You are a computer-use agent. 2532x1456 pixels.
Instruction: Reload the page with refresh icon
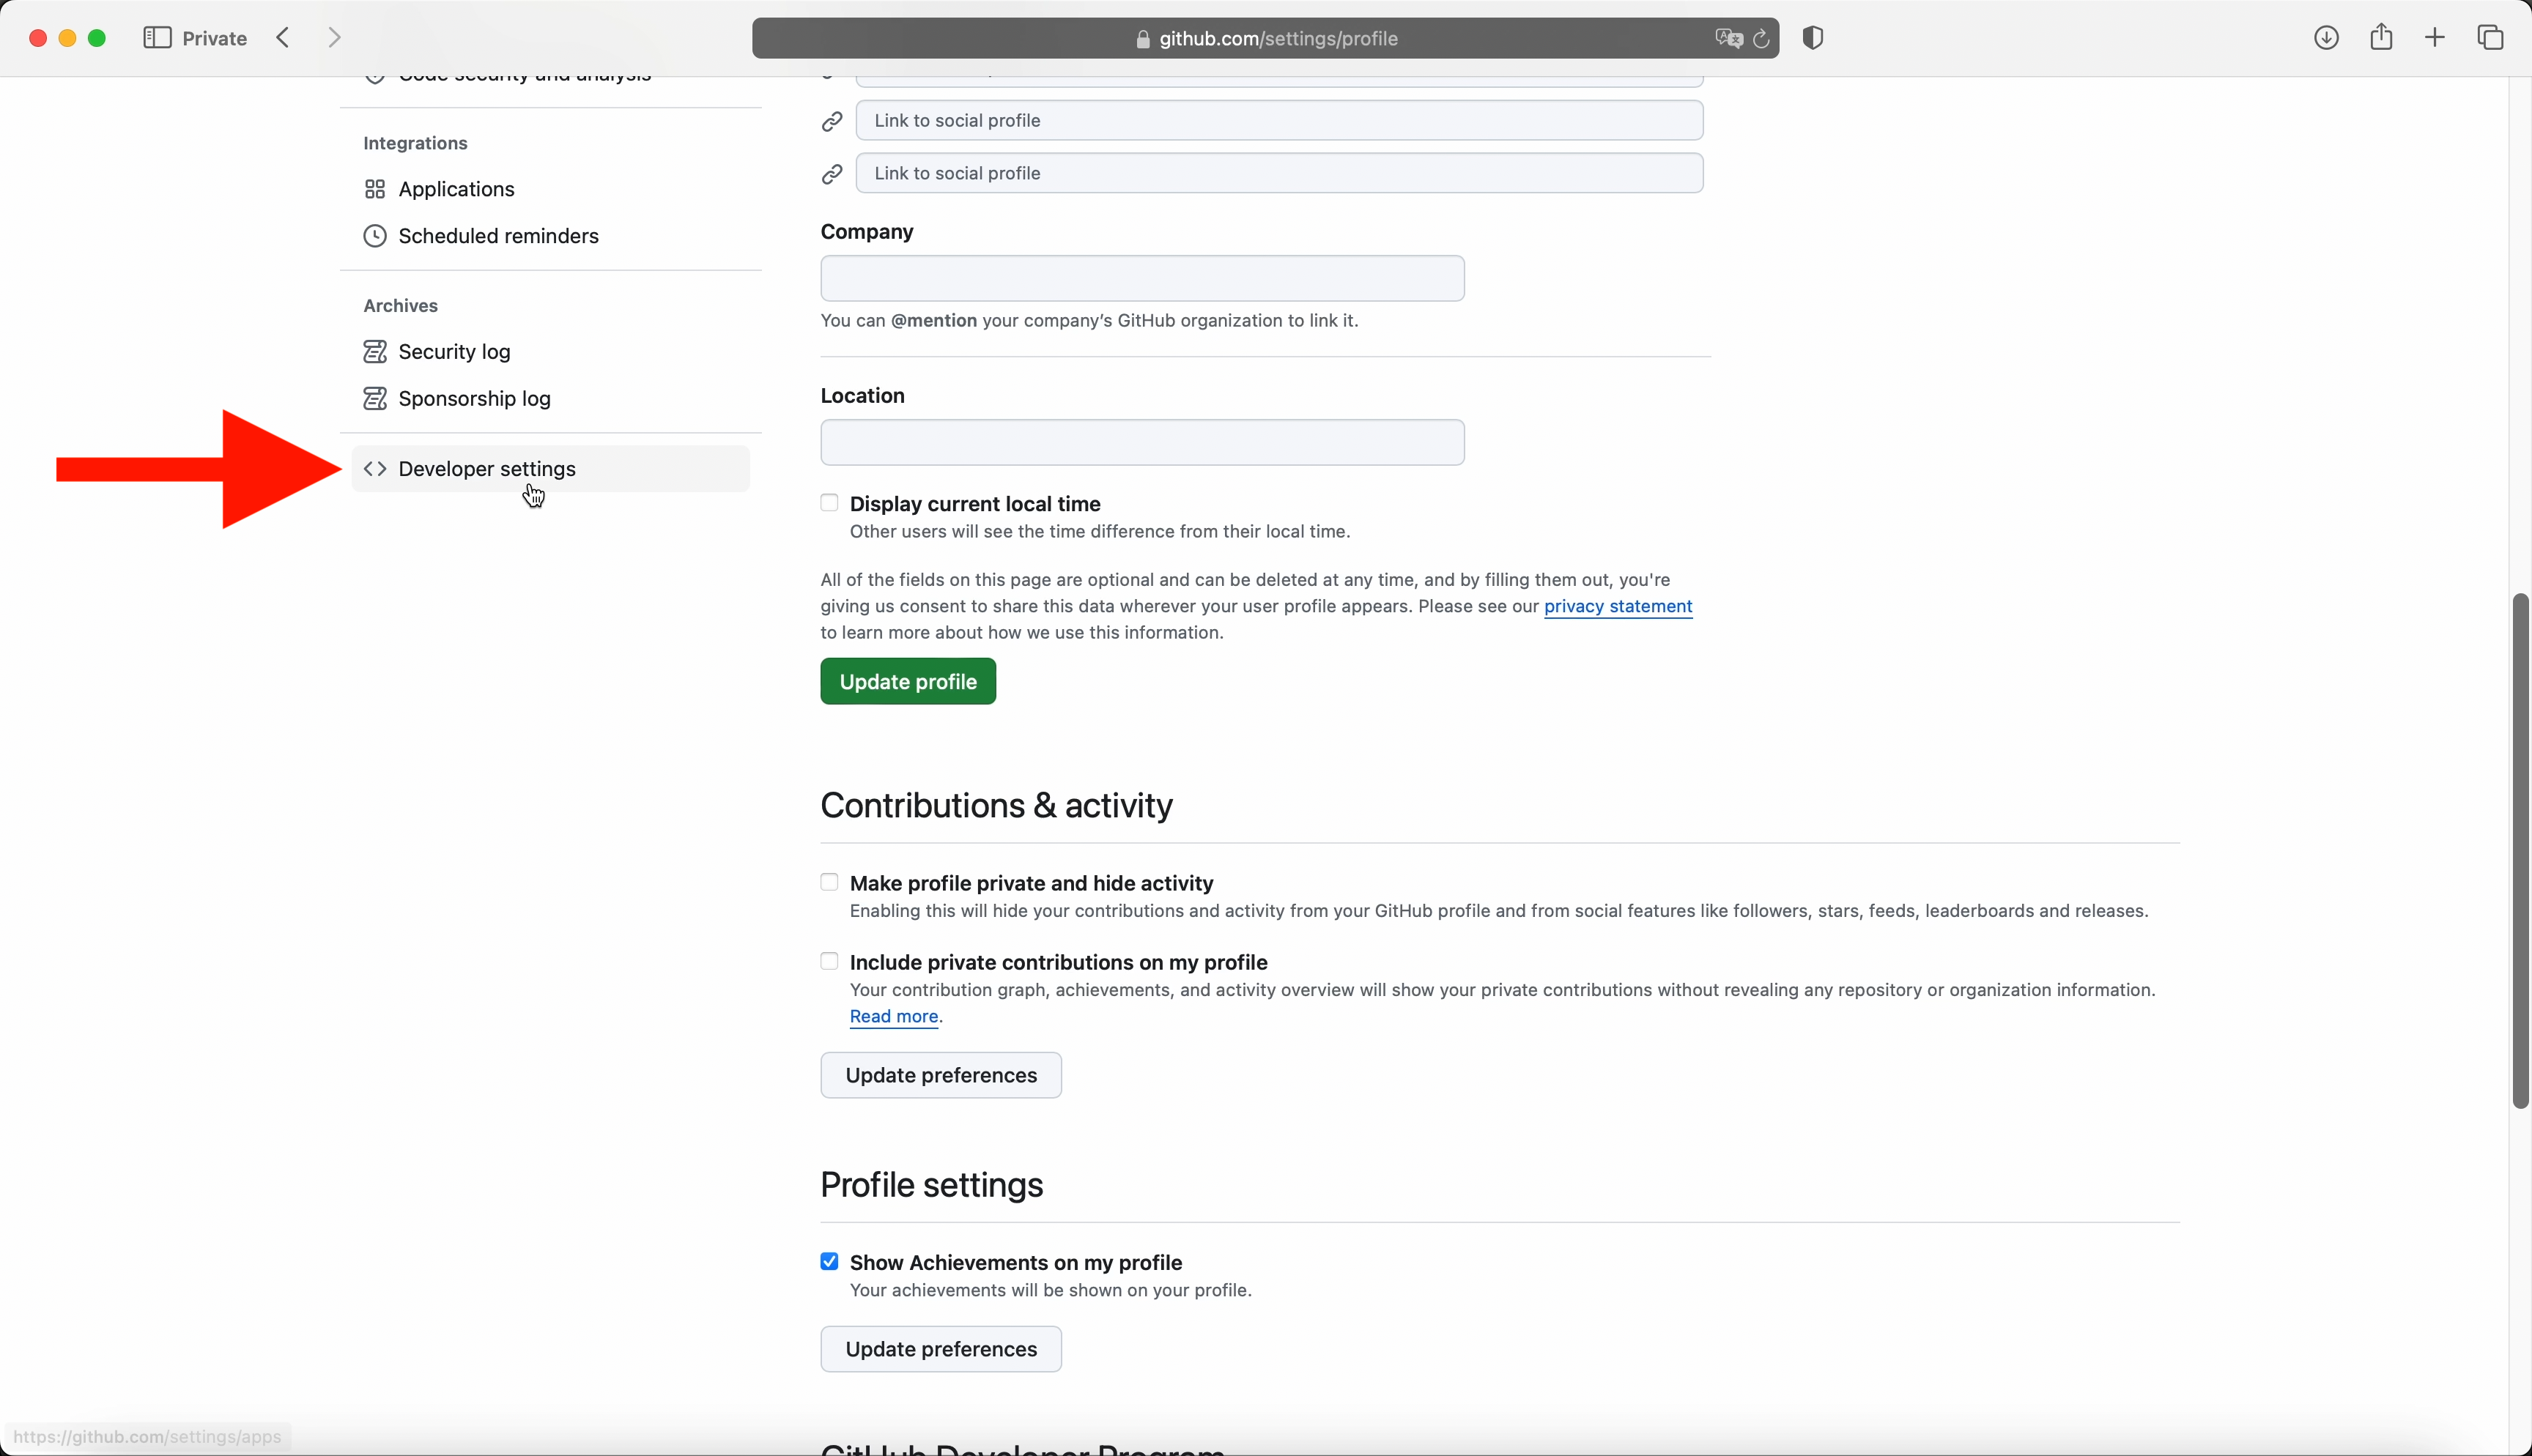[x=1762, y=39]
